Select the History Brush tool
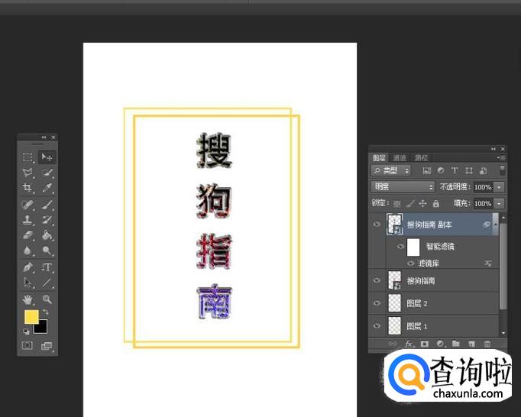 coord(47,220)
